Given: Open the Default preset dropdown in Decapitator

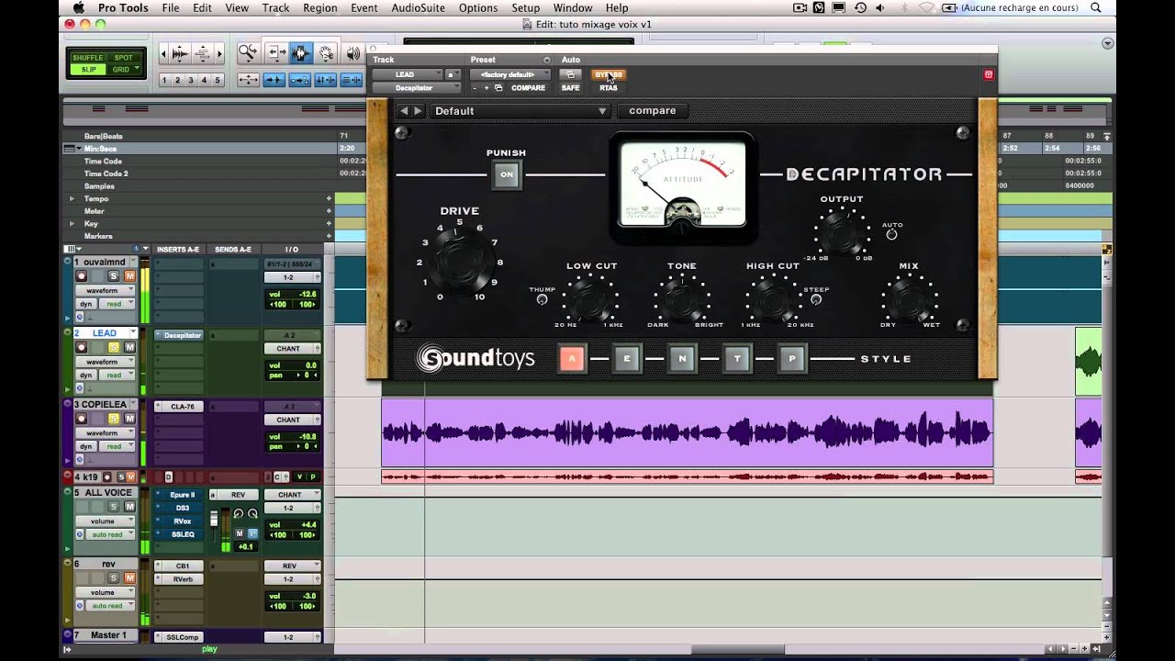Looking at the screenshot, I should tap(520, 111).
